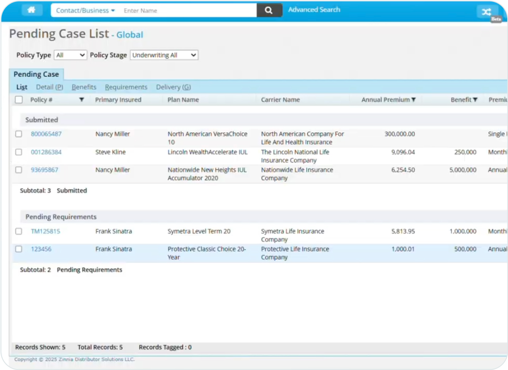508x370 pixels.
Task: Click the Total Records: 5 status
Action: point(100,347)
